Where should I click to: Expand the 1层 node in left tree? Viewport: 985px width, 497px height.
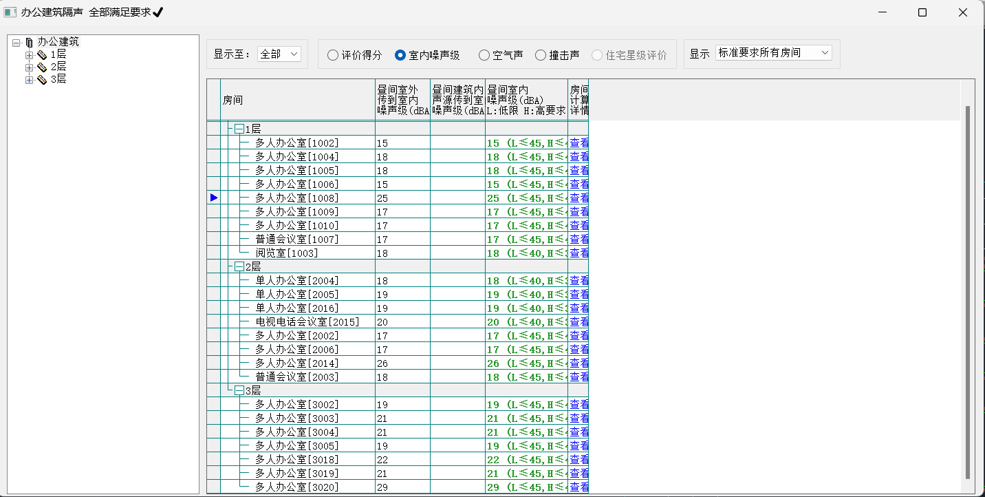[x=29, y=54]
